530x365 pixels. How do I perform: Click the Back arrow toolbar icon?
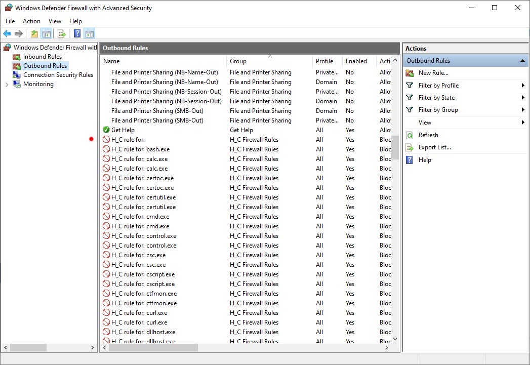pos(7,34)
